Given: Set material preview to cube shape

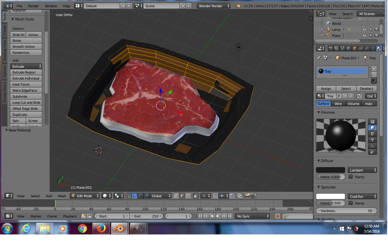Looking at the screenshot, I should coord(373,134).
